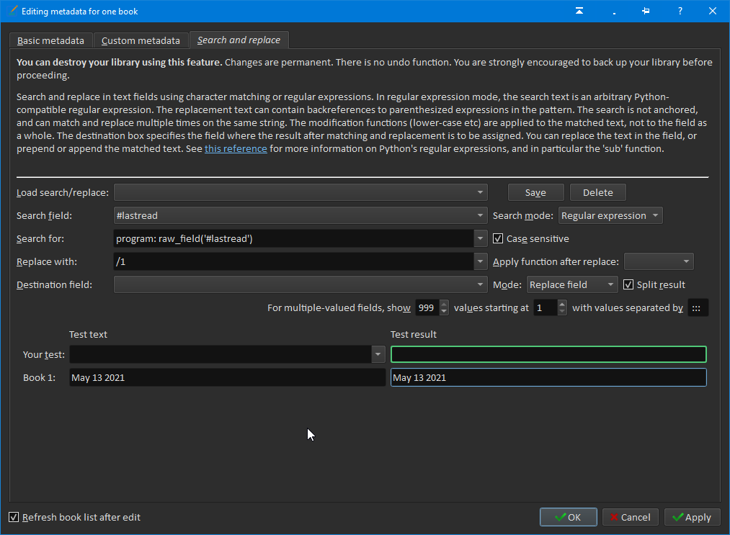Click the show 999 values number field
Image resolution: width=730 pixels, height=535 pixels.
pyautogui.click(x=427, y=308)
